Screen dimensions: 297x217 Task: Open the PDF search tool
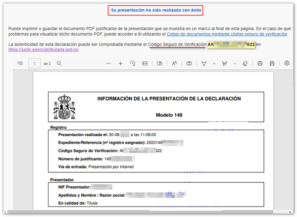click(59, 63)
